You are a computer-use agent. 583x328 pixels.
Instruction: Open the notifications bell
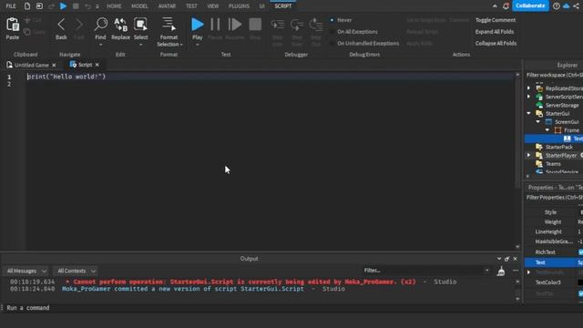(x=506, y=6)
